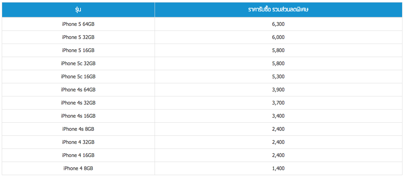This screenshot has height=179, width=406.
Task: Click the iPhone 4s 8GB model name
Action: [x=78, y=129]
